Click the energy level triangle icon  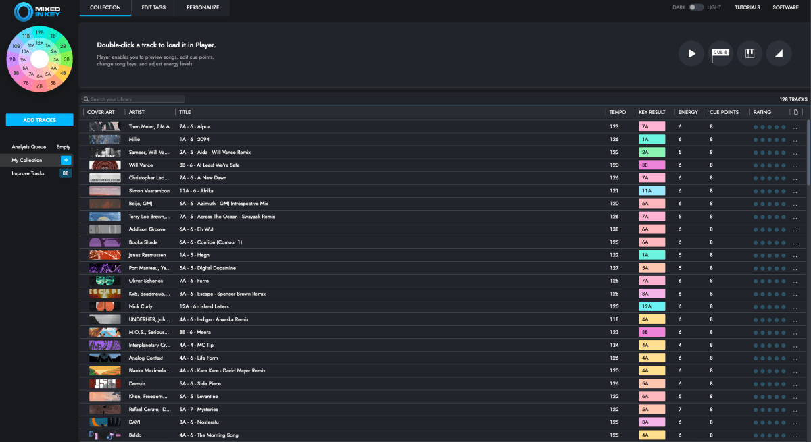click(x=779, y=53)
